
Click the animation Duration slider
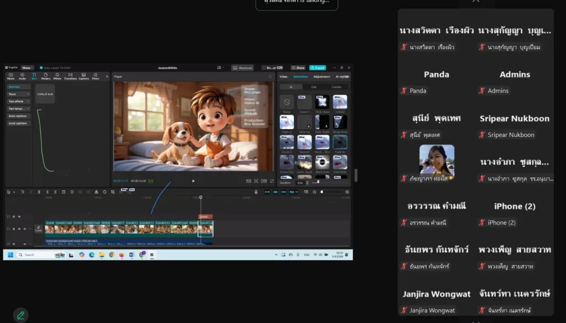[x=318, y=182]
